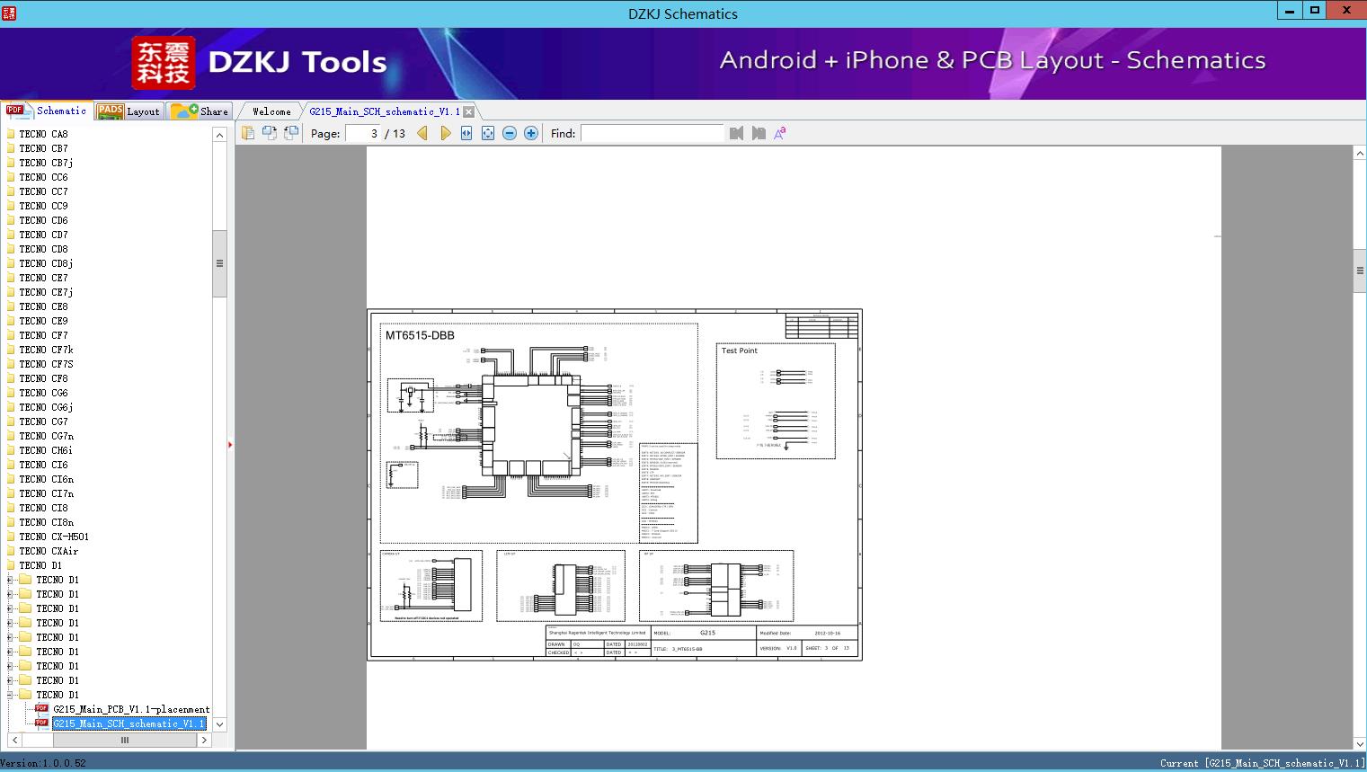Select the TECNO CC6 folder
The image size is (1367, 772).
tap(43, 177)
